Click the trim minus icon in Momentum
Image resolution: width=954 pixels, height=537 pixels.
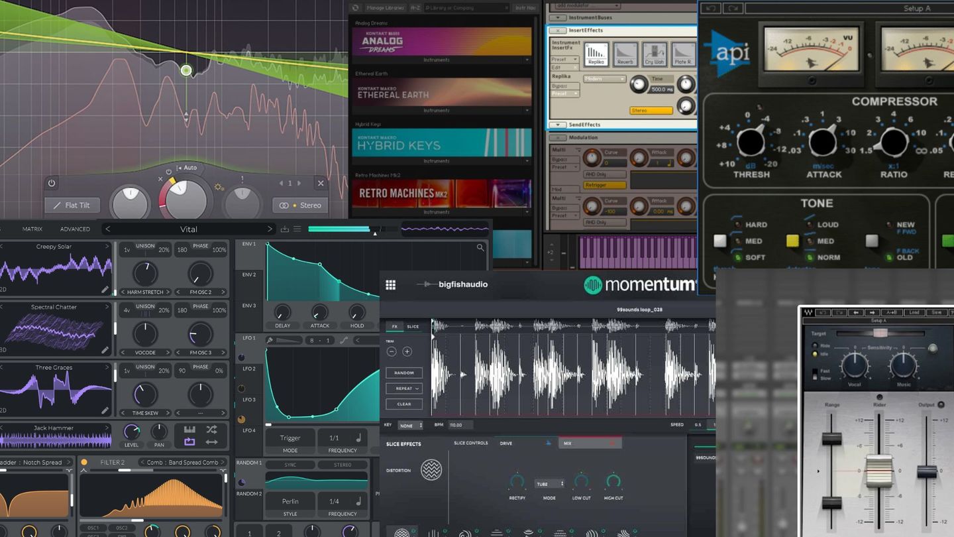point(392,352)
